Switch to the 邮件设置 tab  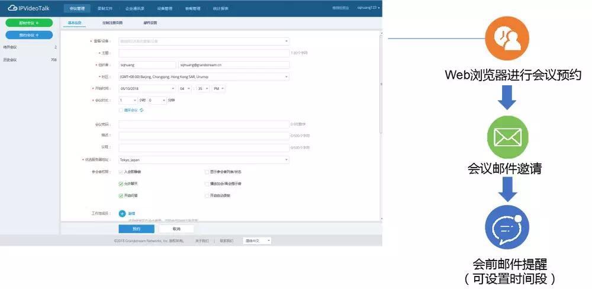(150, 23)
